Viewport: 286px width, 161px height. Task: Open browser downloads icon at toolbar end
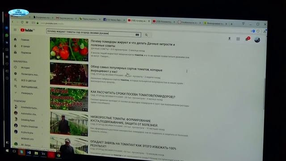pos(265,31)
